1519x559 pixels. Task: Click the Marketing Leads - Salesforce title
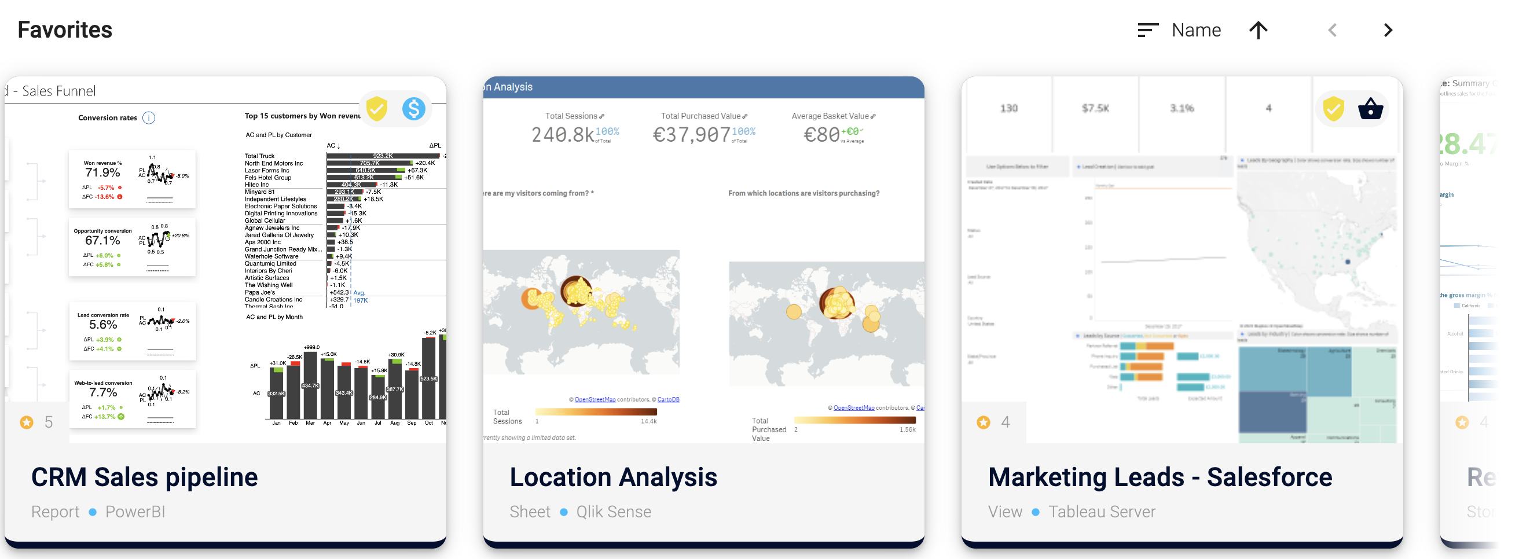coord(1160,477)
